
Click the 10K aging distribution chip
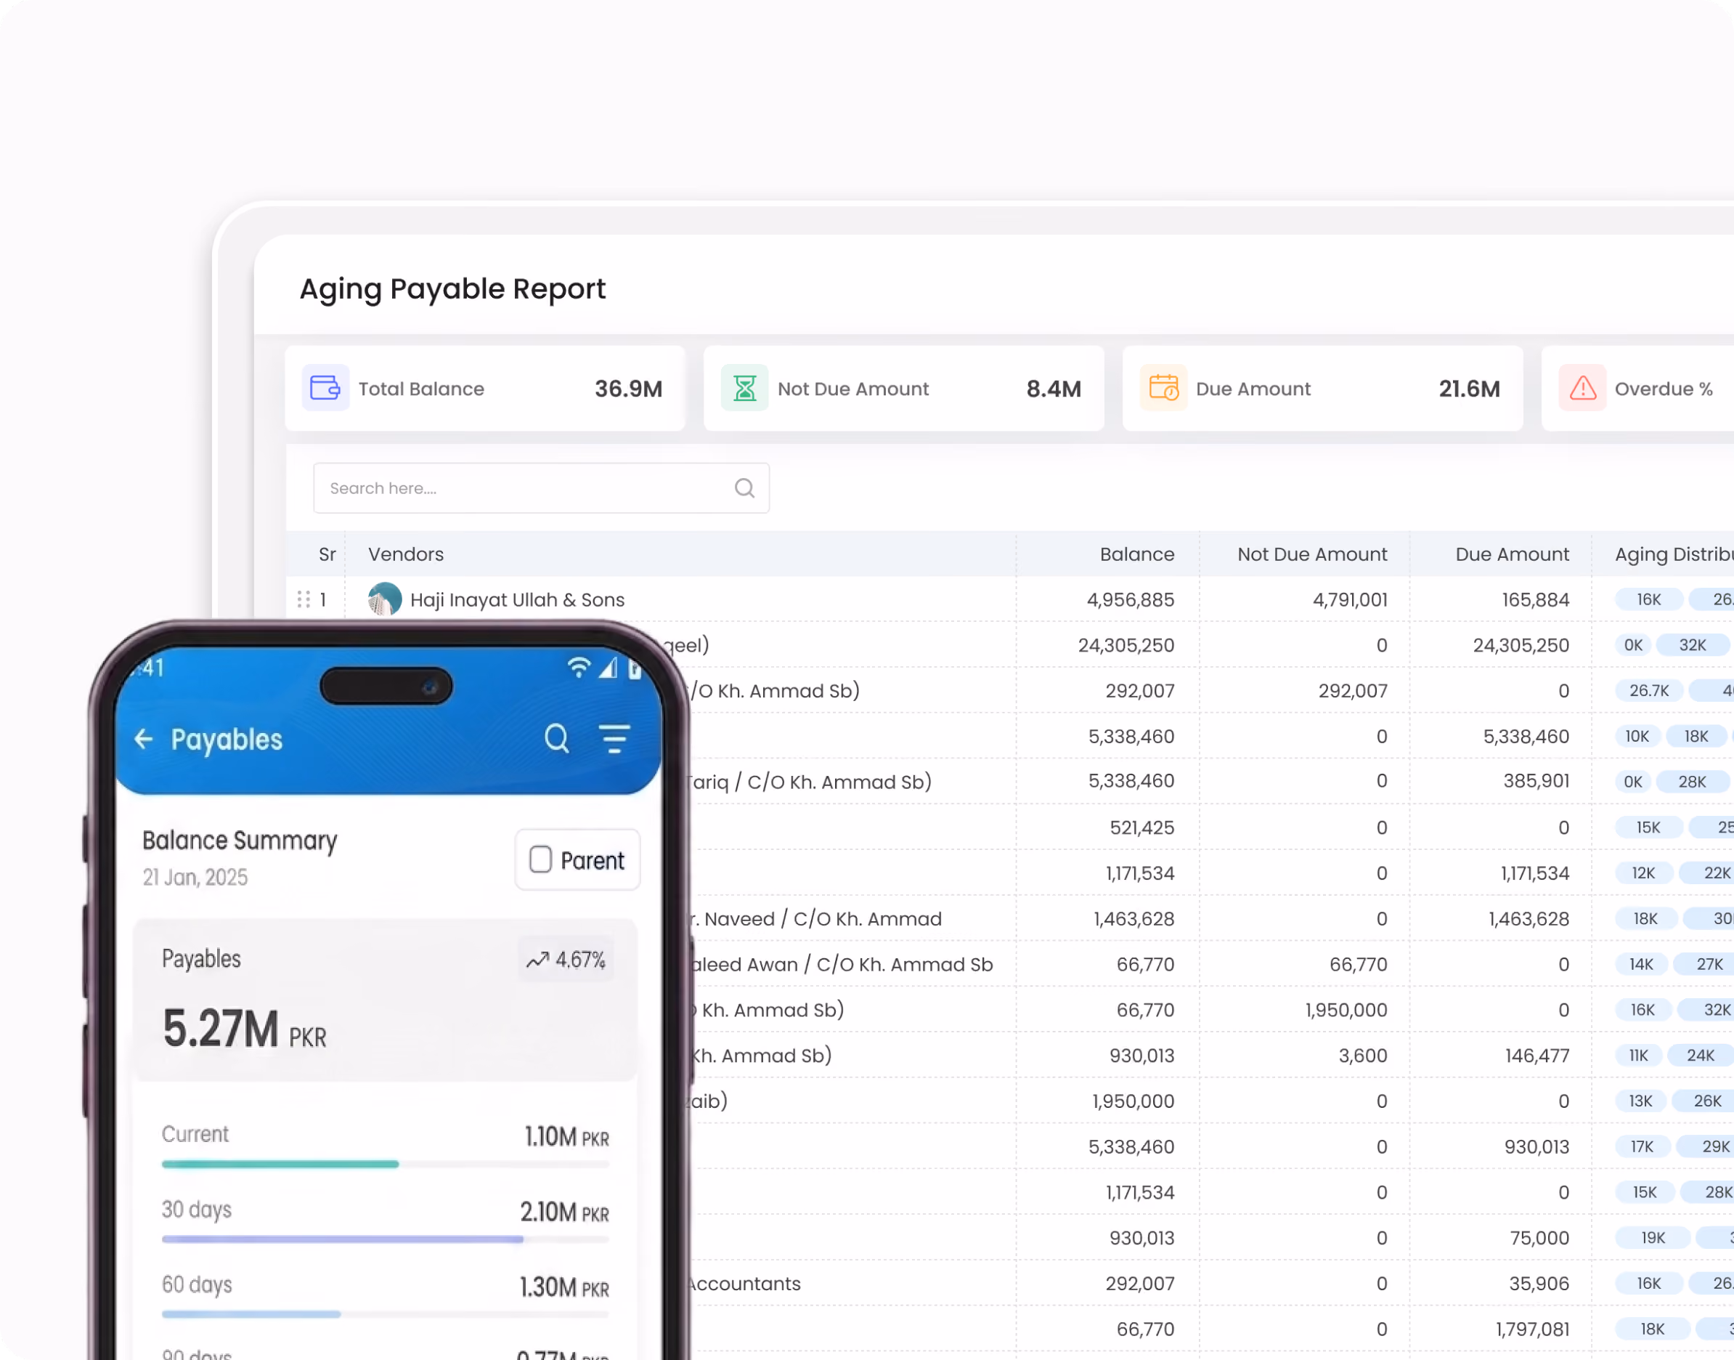point(1636,736)
